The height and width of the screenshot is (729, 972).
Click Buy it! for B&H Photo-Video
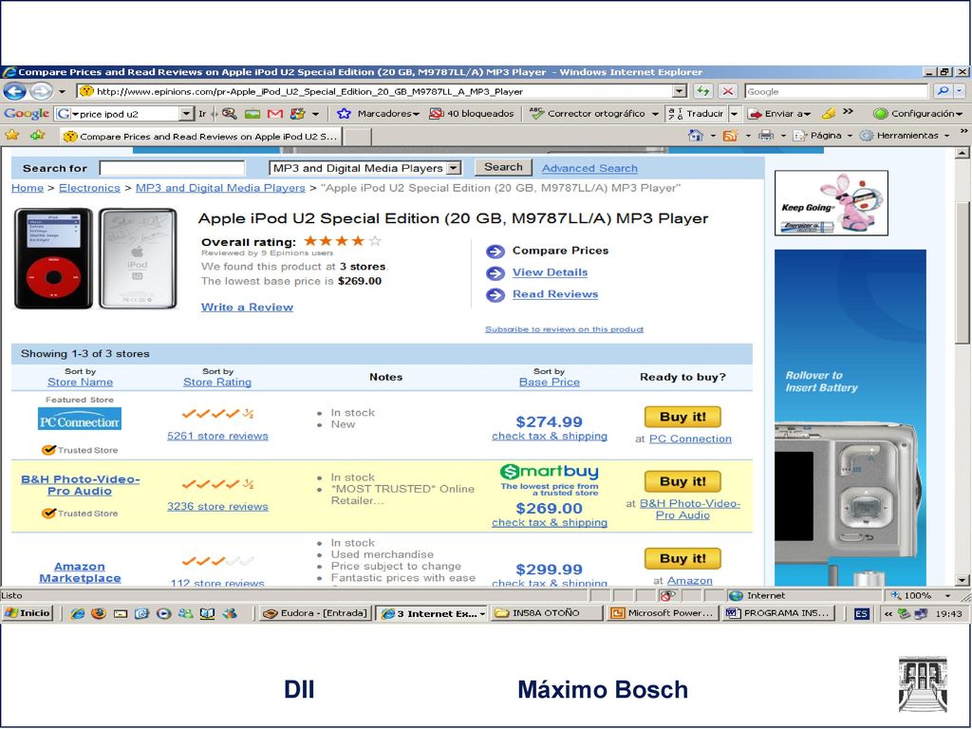[682, 481]
